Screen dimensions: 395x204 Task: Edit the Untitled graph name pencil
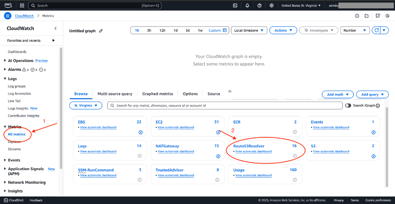point(101,31)
